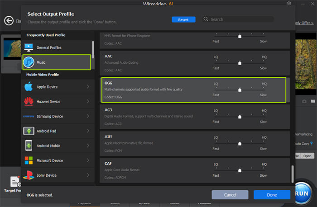This screenshot has width=317, height=207.
Task: Click the snapshot camera icon
Action: point(304,101)
